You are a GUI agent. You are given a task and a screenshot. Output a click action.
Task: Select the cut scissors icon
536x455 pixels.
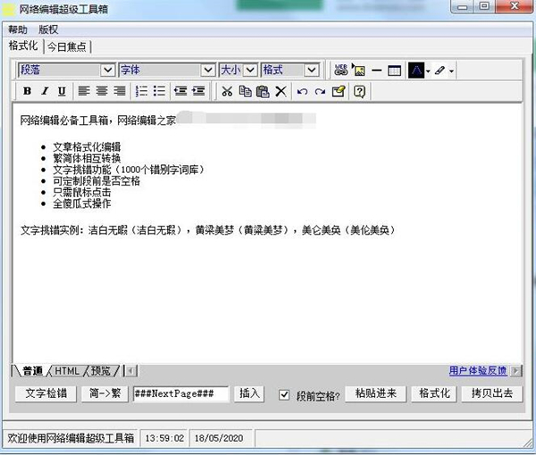tap(227, 91)
